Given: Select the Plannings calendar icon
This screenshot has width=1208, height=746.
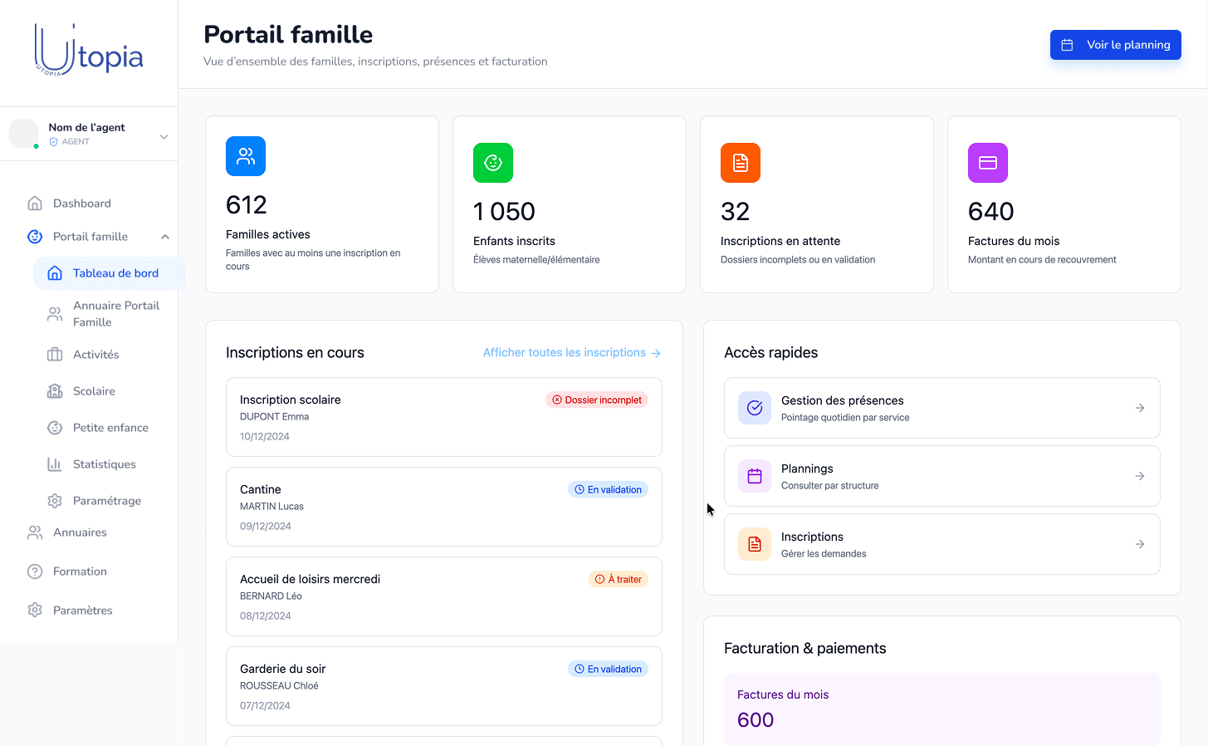Looking at the screenshot, I should (754, 475).
